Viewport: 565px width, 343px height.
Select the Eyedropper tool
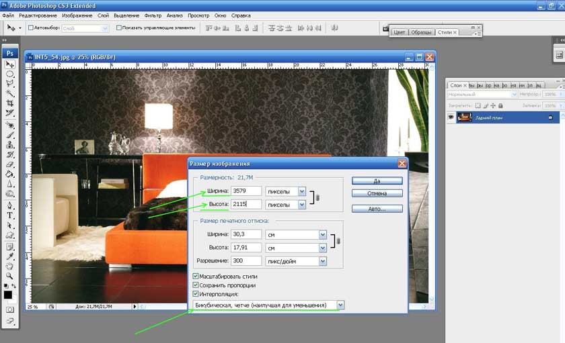(x=10, y=256)
